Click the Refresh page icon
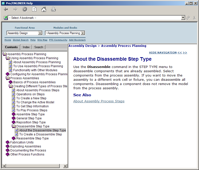The height and width of the screenshot is (170, 199). pyautogui.click(x=34, y=10)
